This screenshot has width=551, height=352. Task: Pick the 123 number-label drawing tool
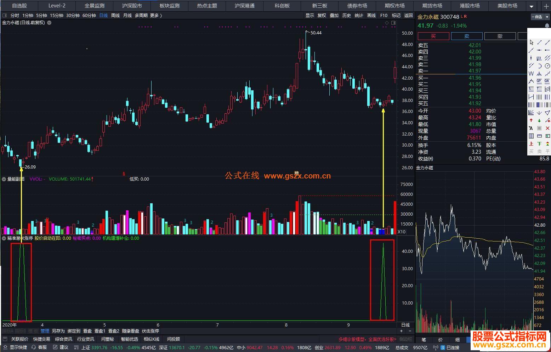(x=539, y=58)
